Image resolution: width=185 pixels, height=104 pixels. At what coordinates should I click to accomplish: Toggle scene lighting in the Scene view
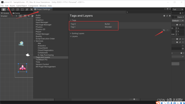(x=25, y=16)
